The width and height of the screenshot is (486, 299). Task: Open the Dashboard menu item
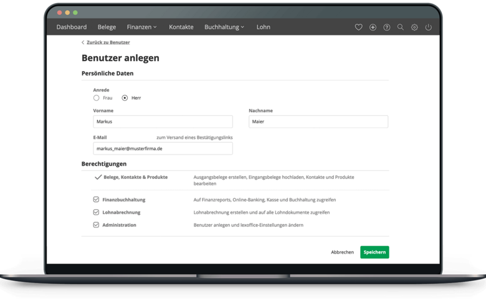coord(71,27)
